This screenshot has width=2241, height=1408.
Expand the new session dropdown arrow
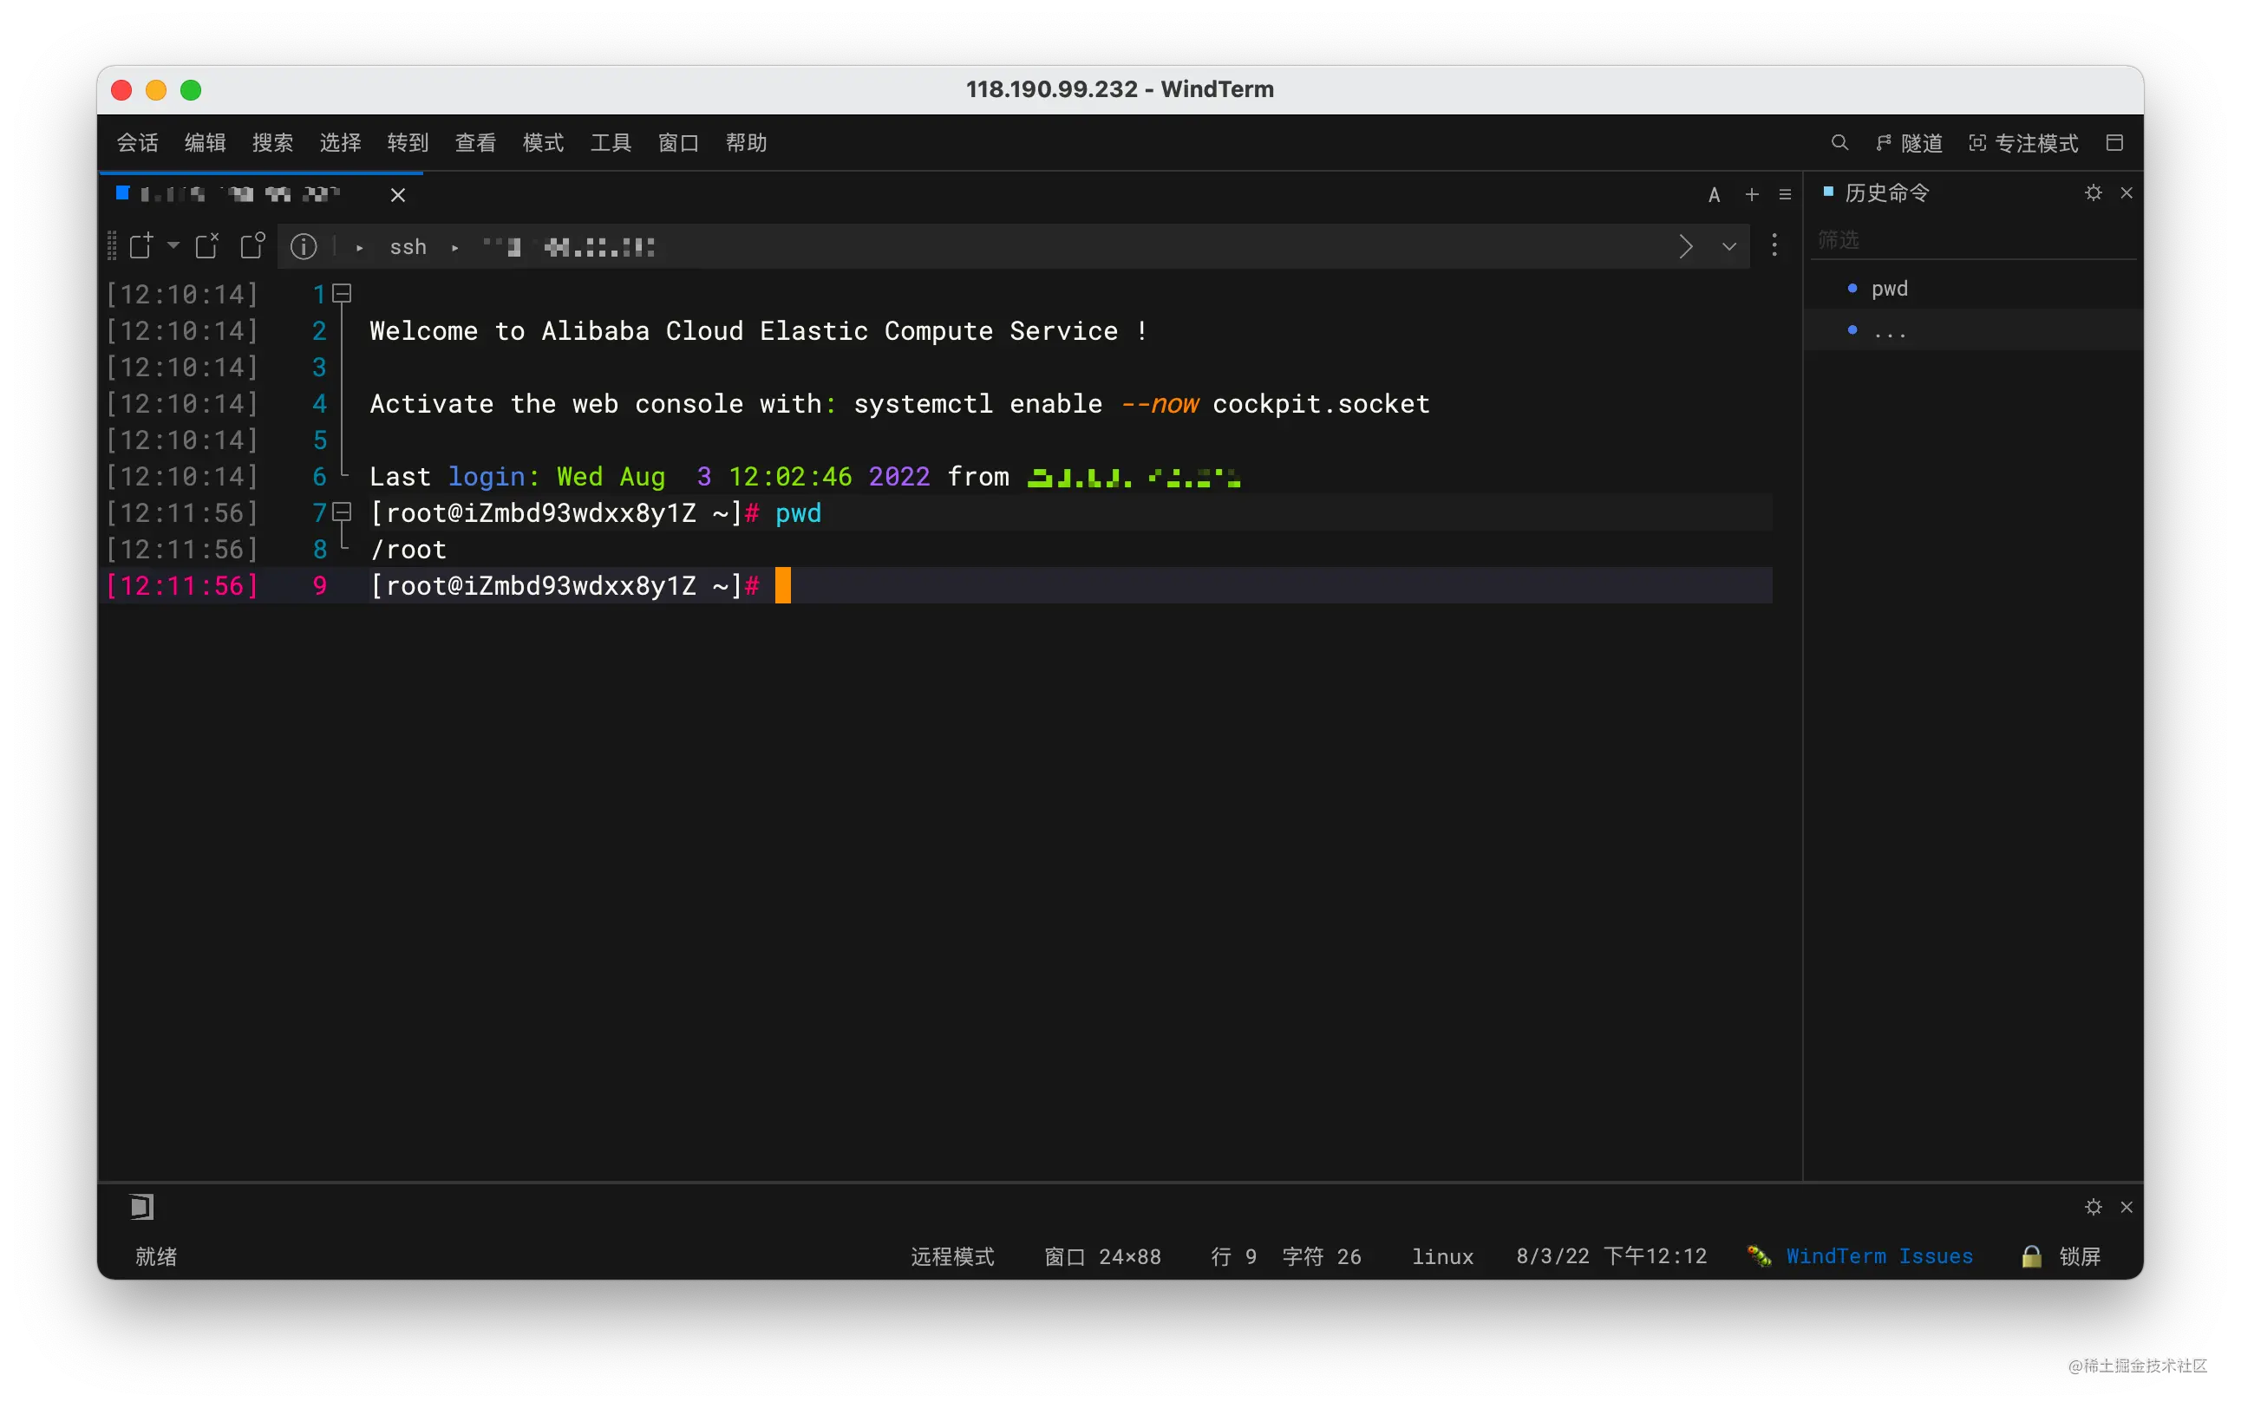(x=173, y=245)
